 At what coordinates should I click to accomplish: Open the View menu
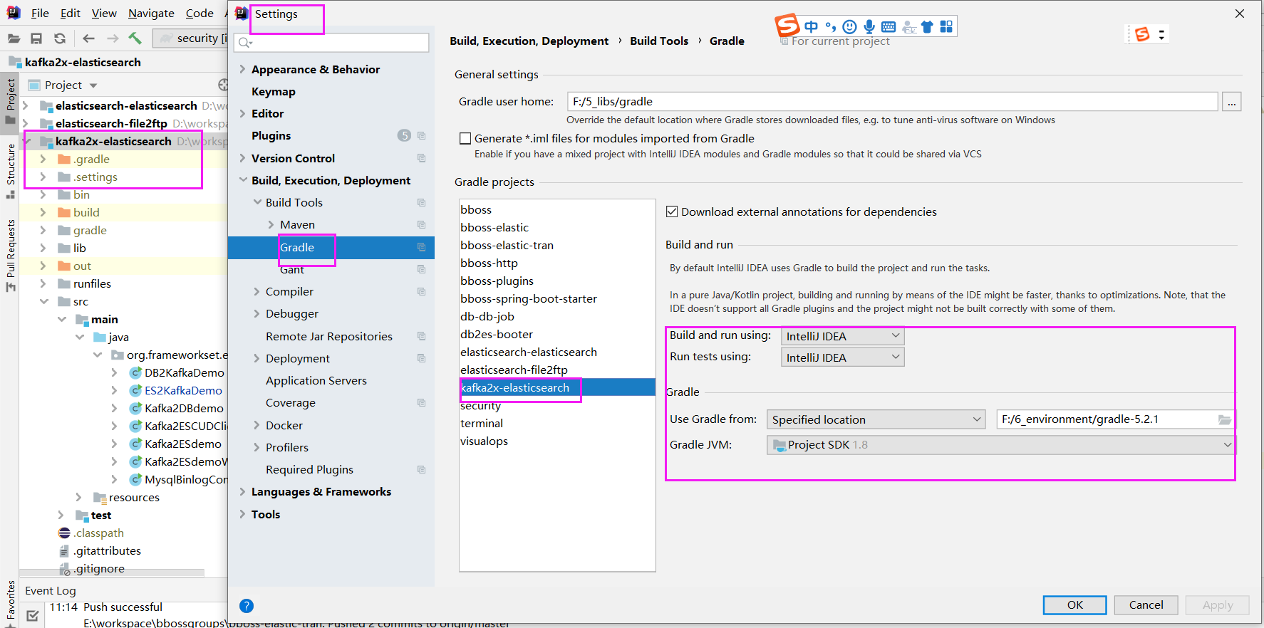point(104,13)
